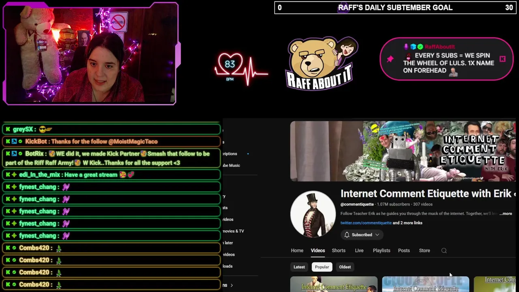Image resolution: width=519 pixels, height=292 pixels.
Task: Click the edi_In_the_mix username in chat
Action: pyautogui.click(x=40, y=175)
